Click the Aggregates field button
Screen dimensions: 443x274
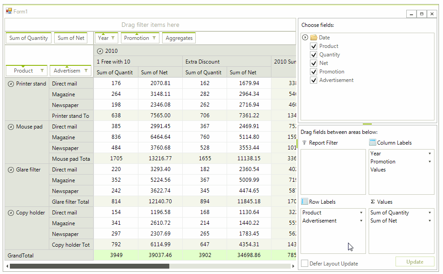click(179, 38)
